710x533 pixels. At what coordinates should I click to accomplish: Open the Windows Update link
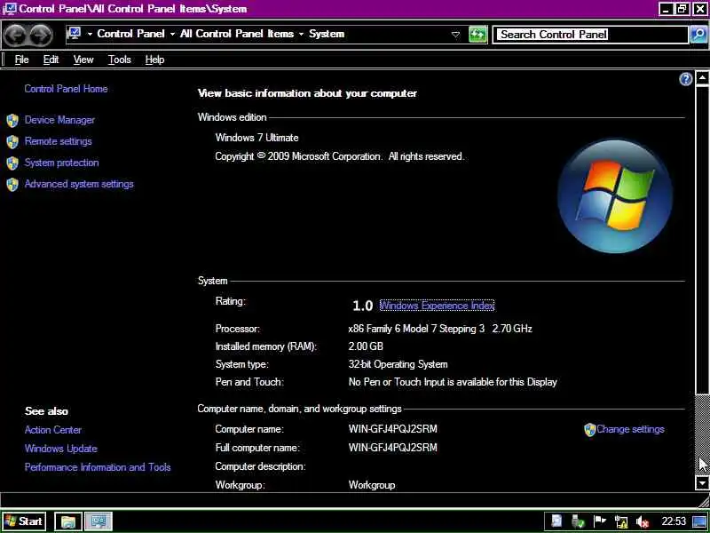(61, 449)
